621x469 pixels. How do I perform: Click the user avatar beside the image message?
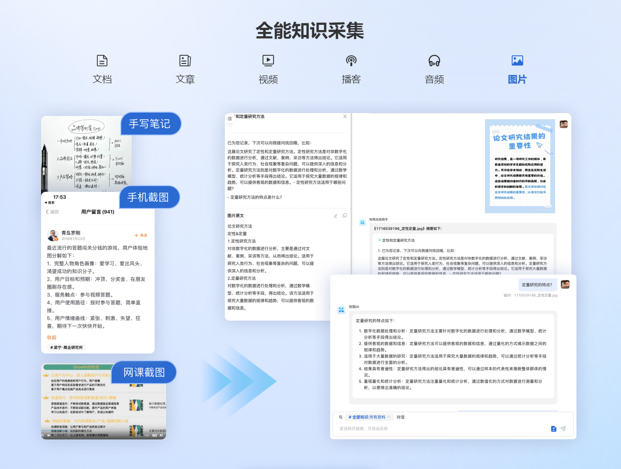pos(564,124)
